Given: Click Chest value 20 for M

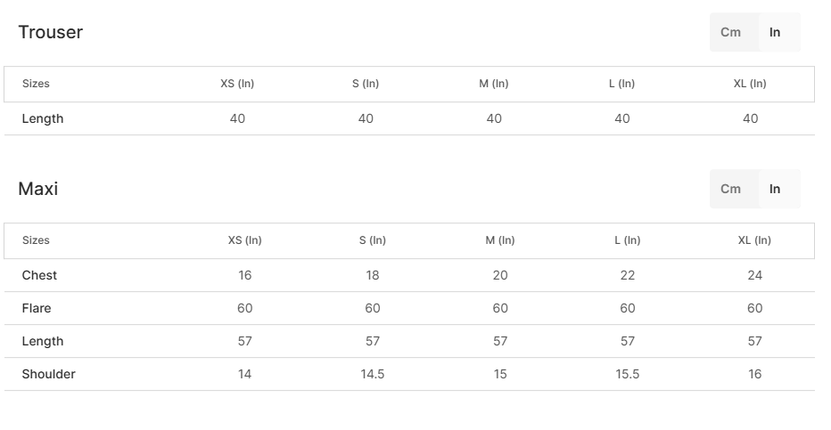Looking at the screenshot, I should point(500,276).
